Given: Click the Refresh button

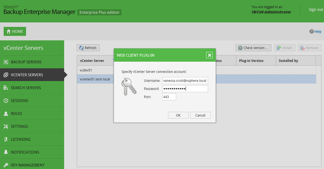Looking at the screenshot, I should [88, 48].
